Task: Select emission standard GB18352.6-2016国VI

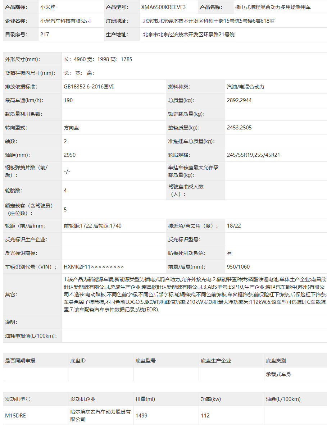Action: (88, 87)
